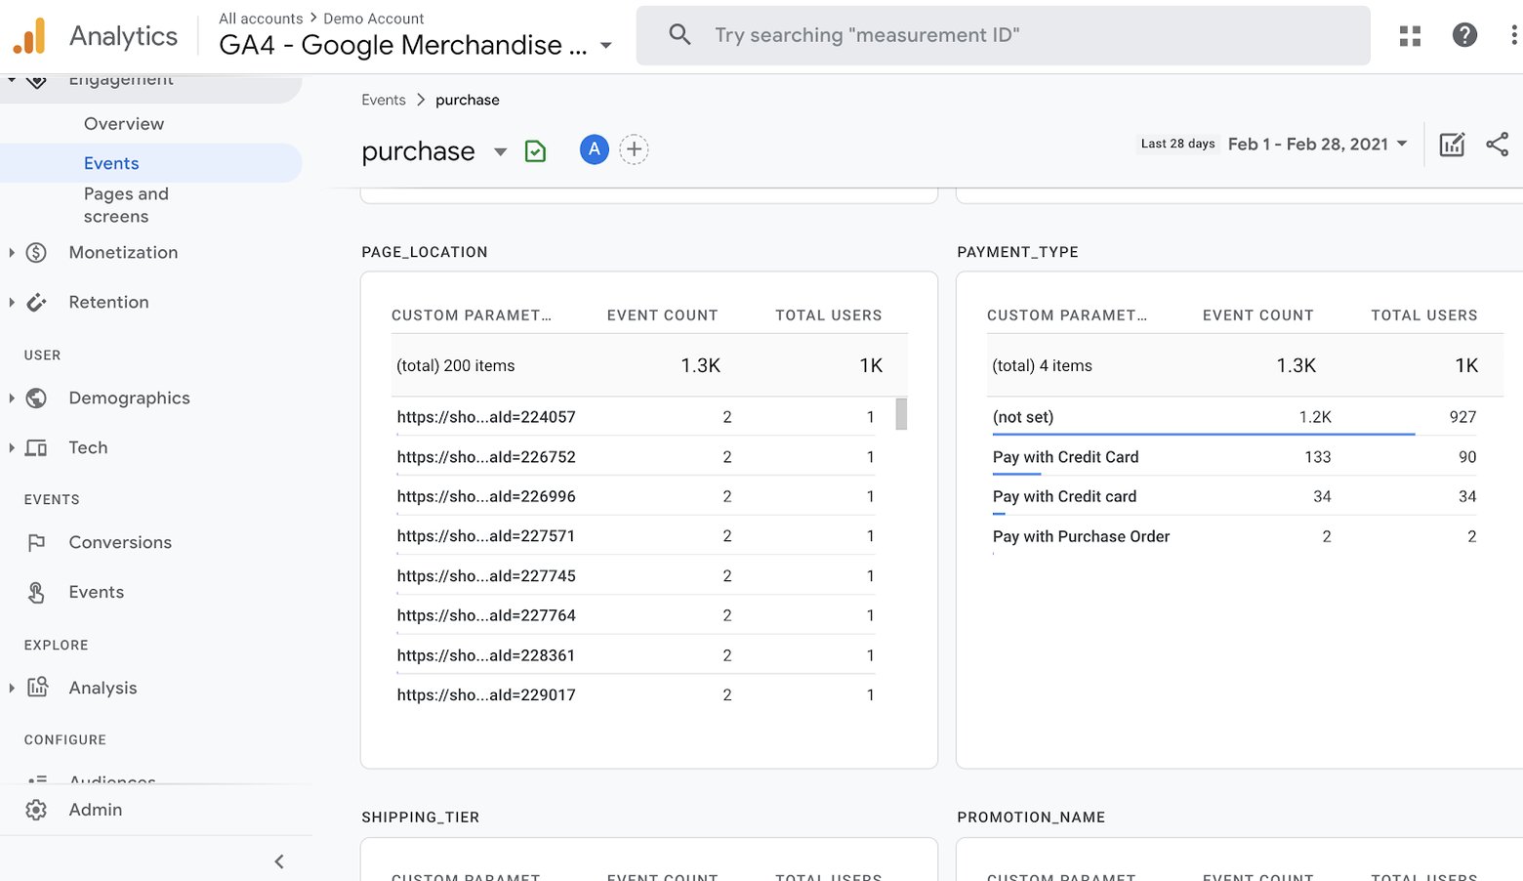Select the Monetization dollar icon in the sidebar
Viewport: 1523px width, 881px height.
[36, 252]
